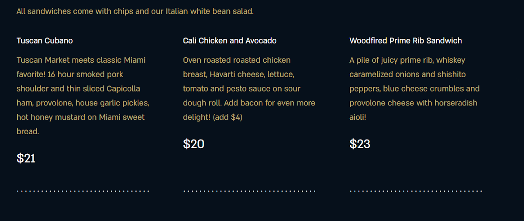Click the $21 price for Tuscan Cubano

click(26, 158)
